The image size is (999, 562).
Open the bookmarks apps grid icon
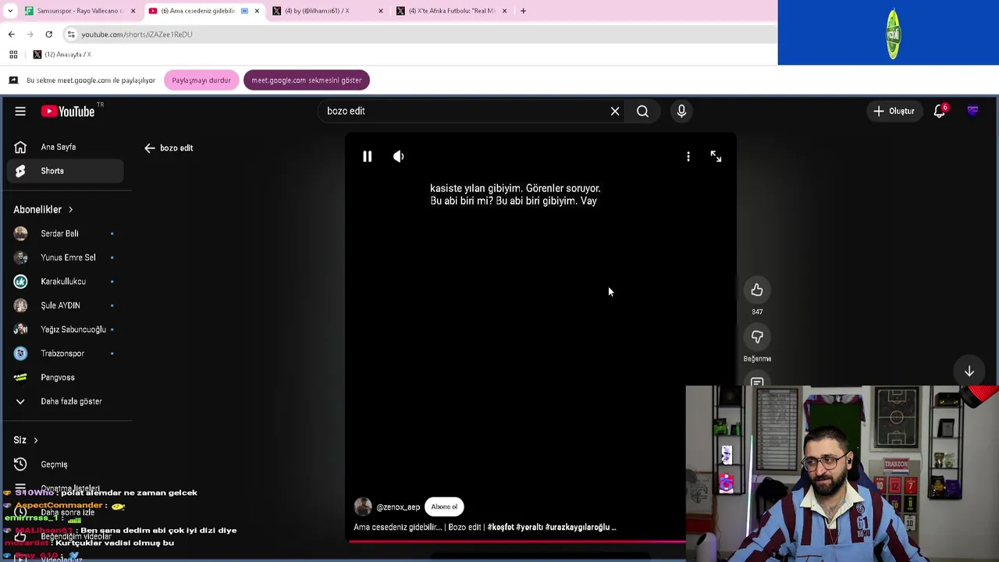coord(13,55)
